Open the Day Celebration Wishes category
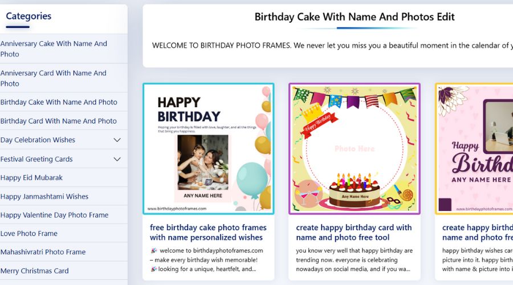This screenshot has width=513, height=285. pos(38,140)
